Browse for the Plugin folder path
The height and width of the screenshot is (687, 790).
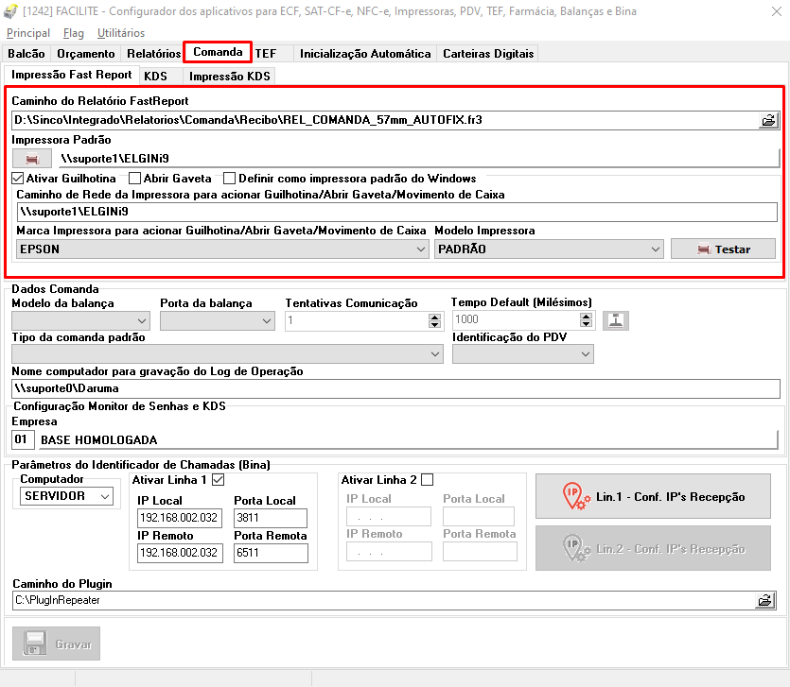765,600
